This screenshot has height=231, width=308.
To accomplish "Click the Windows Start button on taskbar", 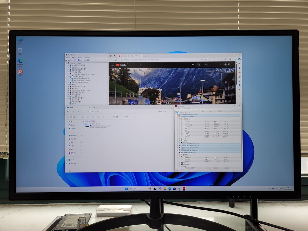I will click(x=126, y=188).
